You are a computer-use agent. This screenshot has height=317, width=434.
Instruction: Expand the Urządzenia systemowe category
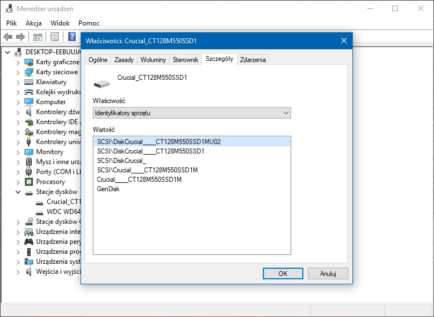(18, 262)
